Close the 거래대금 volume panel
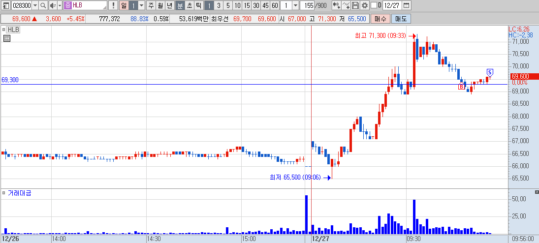Image resolution: width=539 pixels, height=243 pixels. pyautogui.click(x=537, y=192)
